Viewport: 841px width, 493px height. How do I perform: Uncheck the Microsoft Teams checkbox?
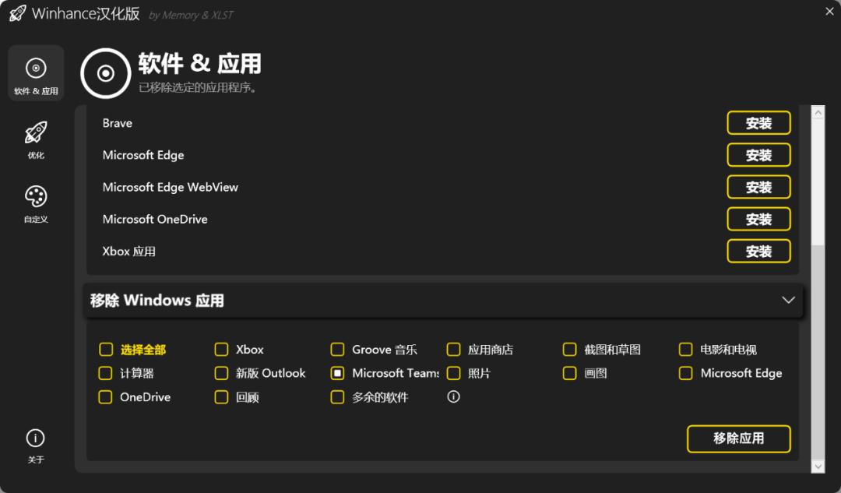coord(337,373)
